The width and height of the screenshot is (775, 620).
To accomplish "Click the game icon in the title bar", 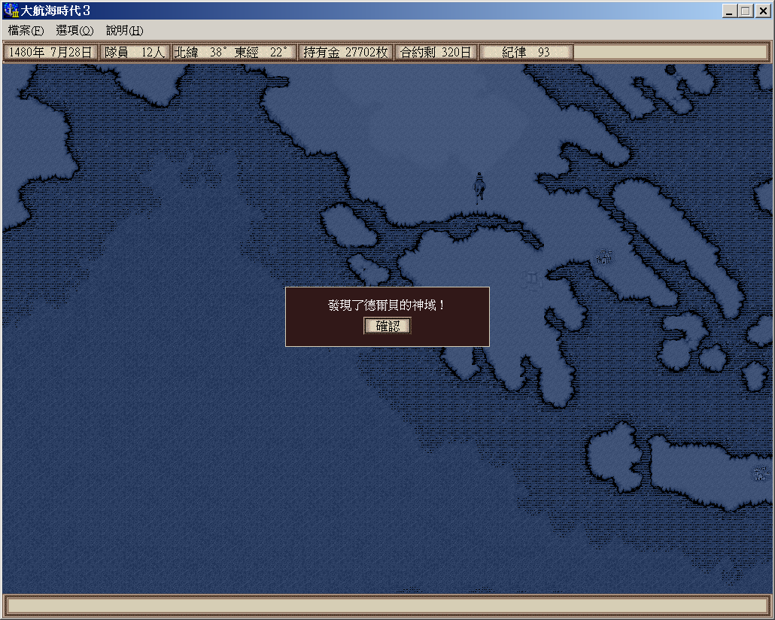I will pos(11,11).
